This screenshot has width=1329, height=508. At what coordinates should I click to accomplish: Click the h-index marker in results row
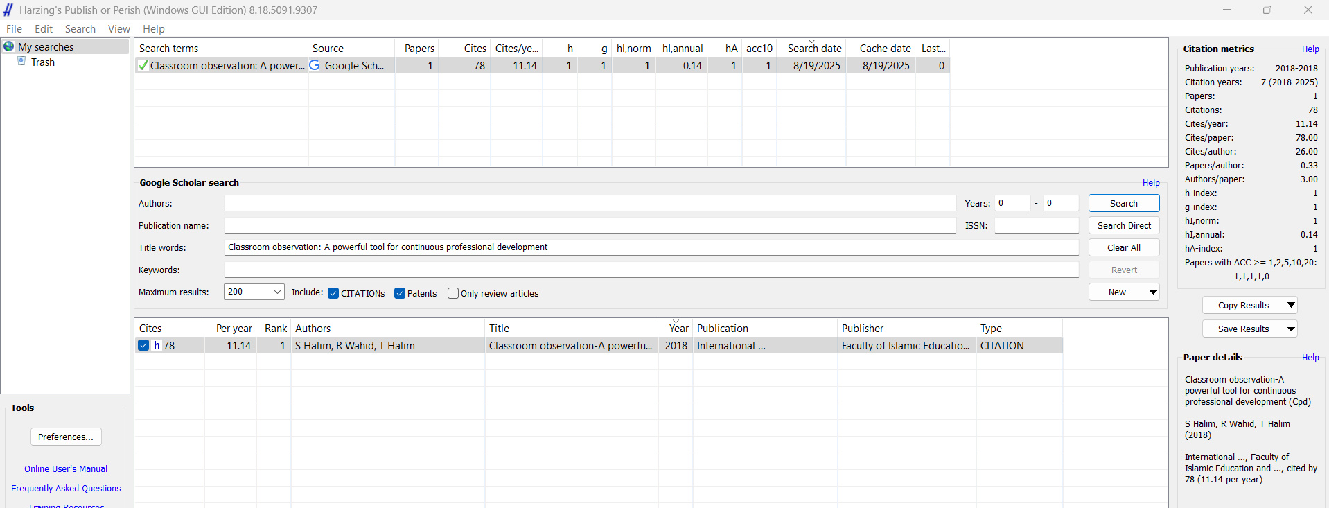157,345
